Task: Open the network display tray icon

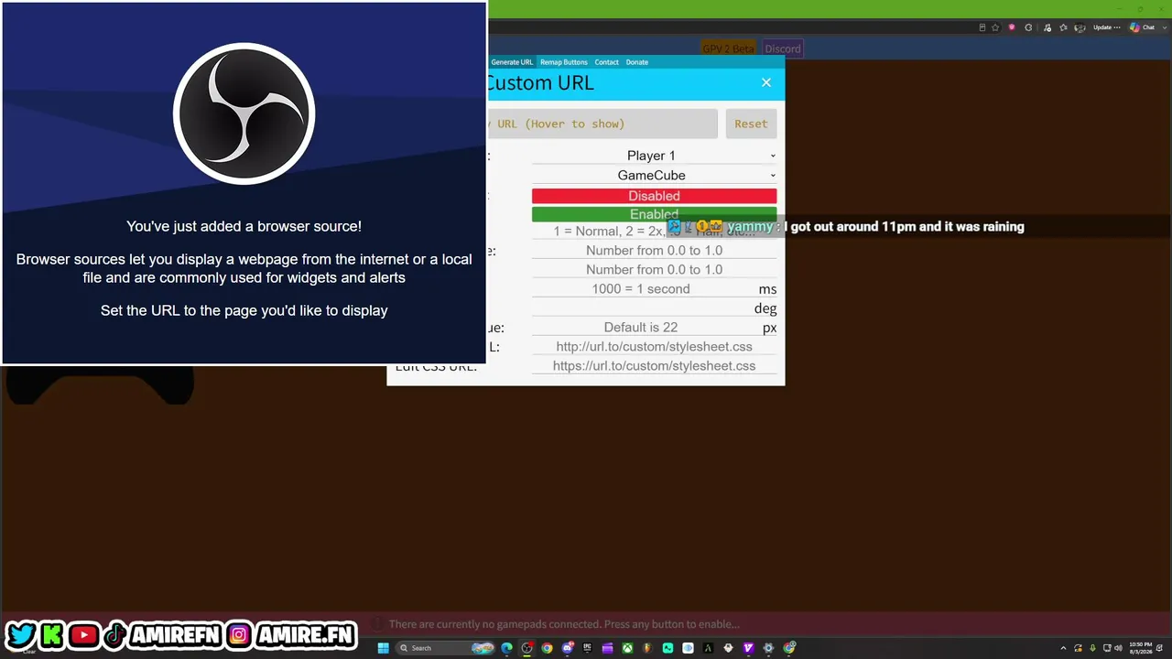Action: pyautogui.click(x=1107, y=648)
